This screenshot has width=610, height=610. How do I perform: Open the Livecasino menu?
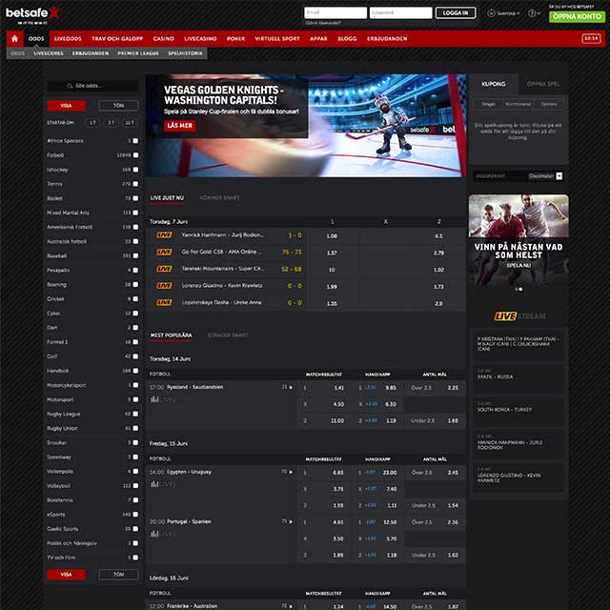coord(200,38)
